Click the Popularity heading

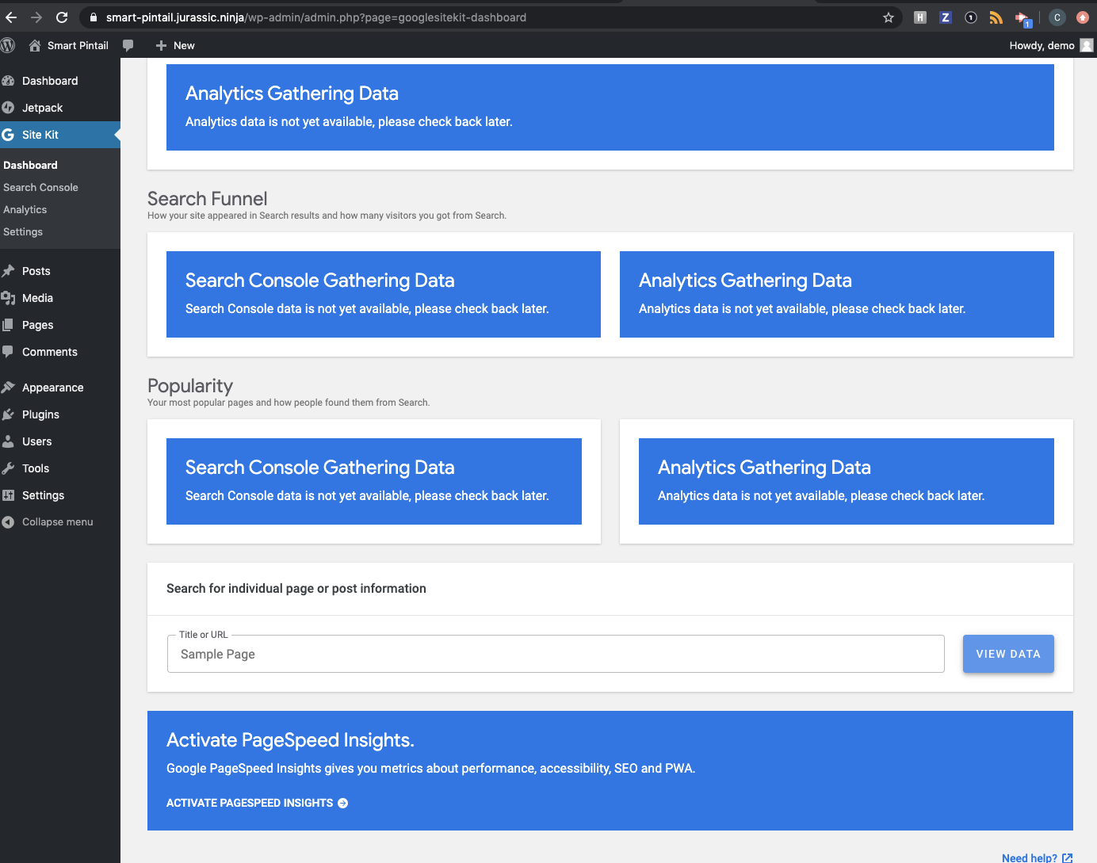click(x=190, y=386)
